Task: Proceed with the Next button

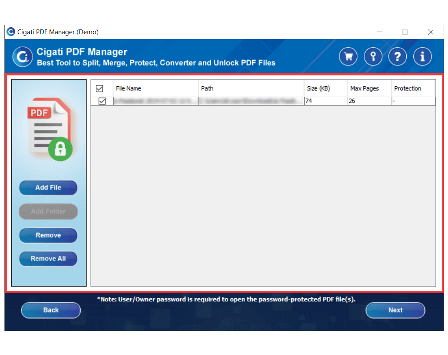Action: coord(395,310)
